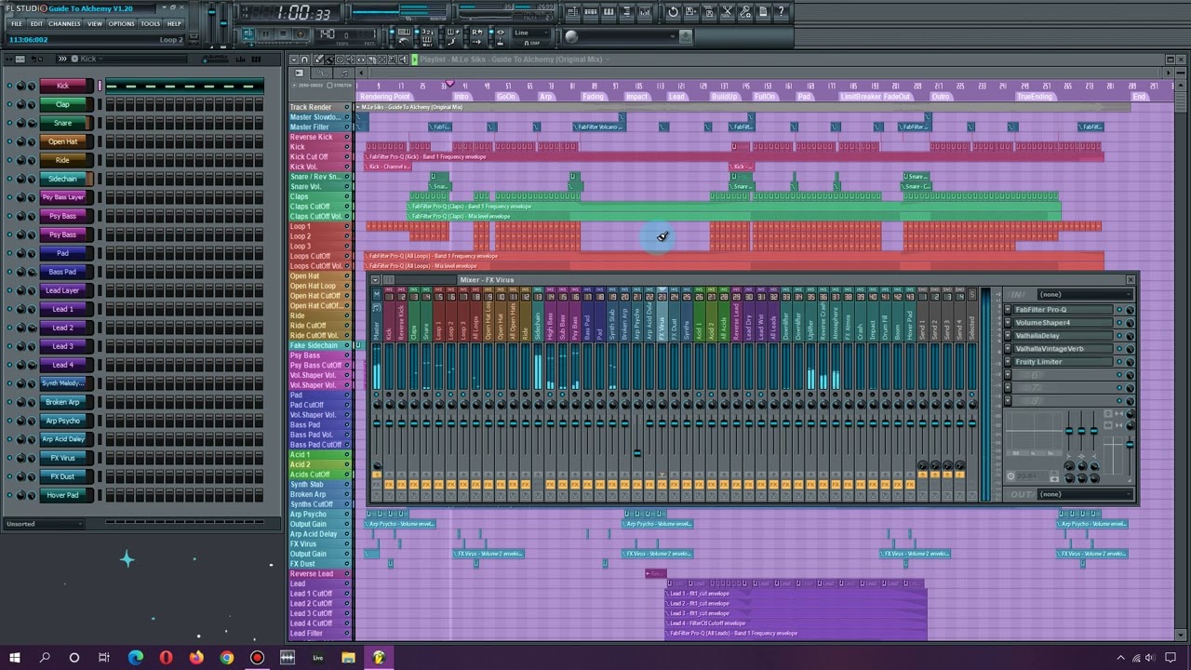This screenshot has width=1191, height=670.
Task: Click the render audio file icon
Action: (x=709, y=12)
